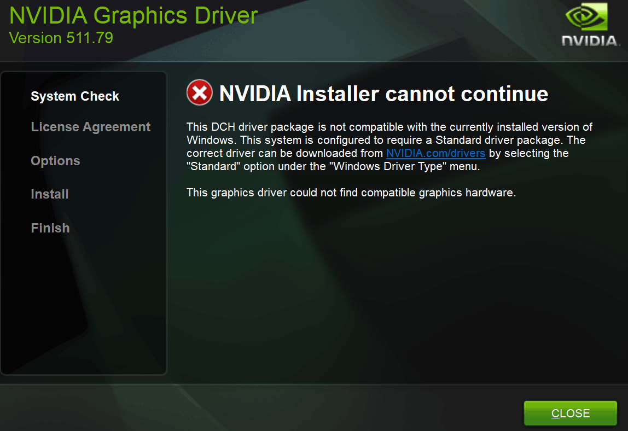Select the Options step in sidebar
This screenshot has height=431, width=628.
[x=55, y=161]
